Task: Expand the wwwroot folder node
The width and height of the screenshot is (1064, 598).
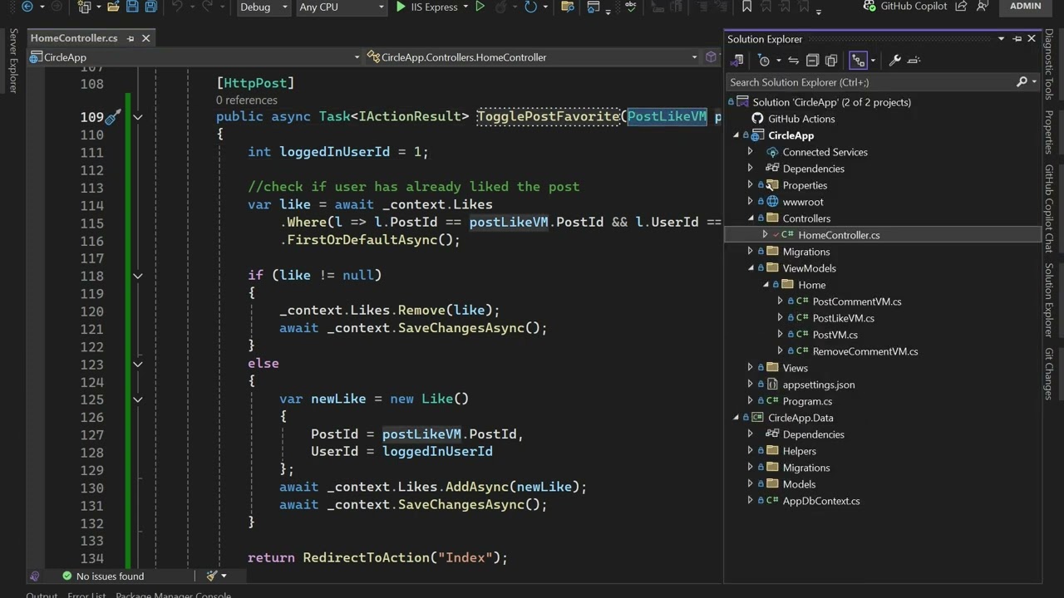Action: point(751,202)
